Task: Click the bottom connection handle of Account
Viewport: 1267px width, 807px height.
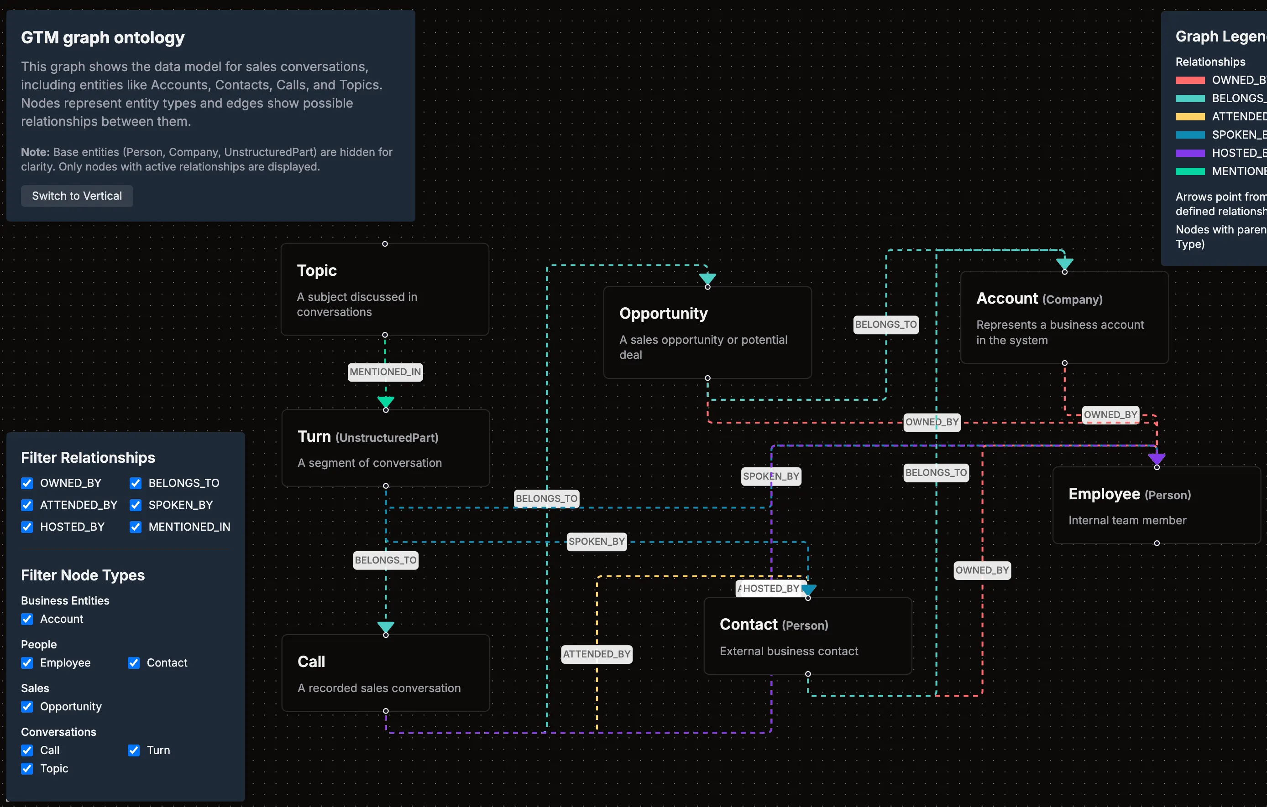Action: click(1064, 363)
